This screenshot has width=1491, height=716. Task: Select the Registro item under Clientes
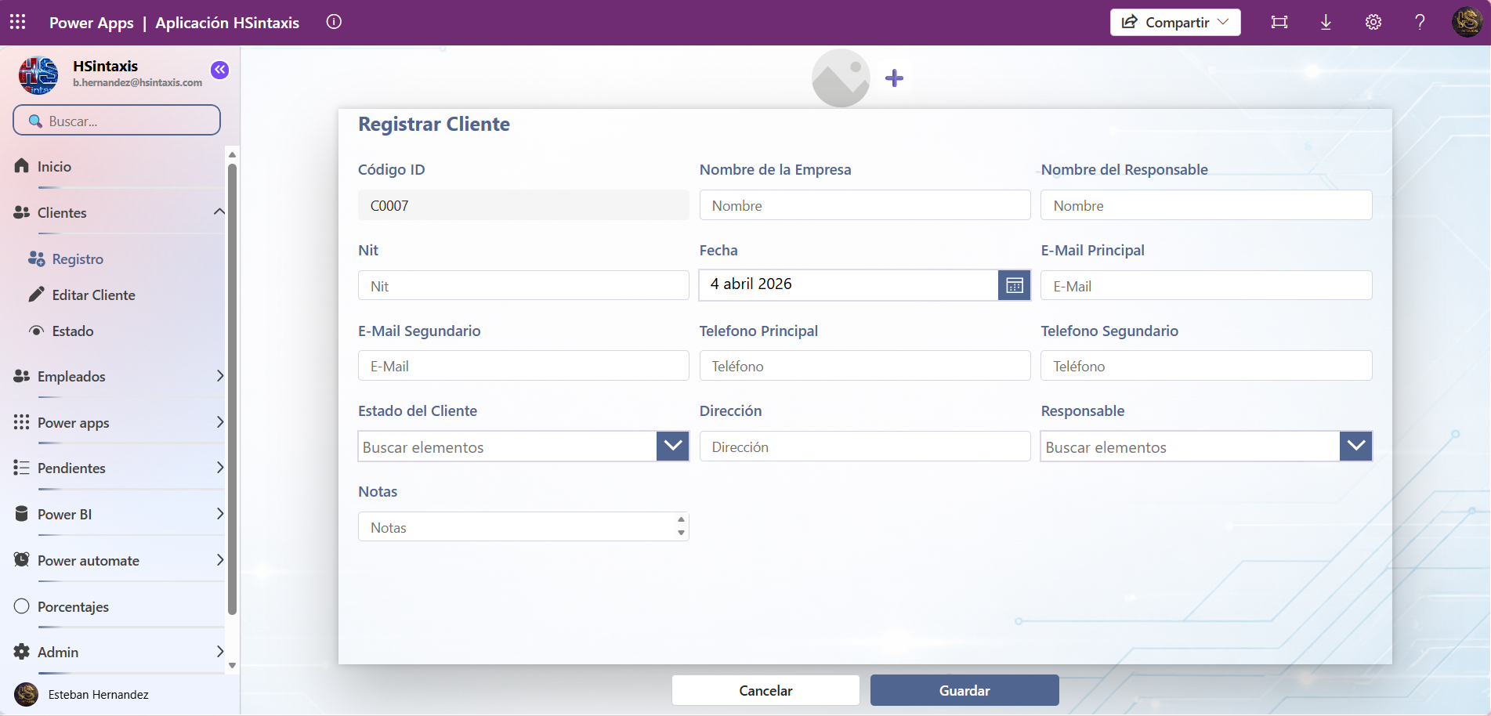(77, 259)
